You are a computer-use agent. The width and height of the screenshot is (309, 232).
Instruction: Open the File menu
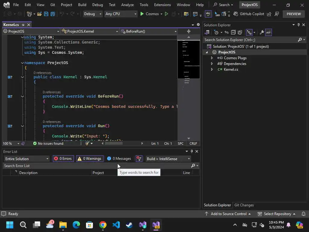(x=16, y=5)
